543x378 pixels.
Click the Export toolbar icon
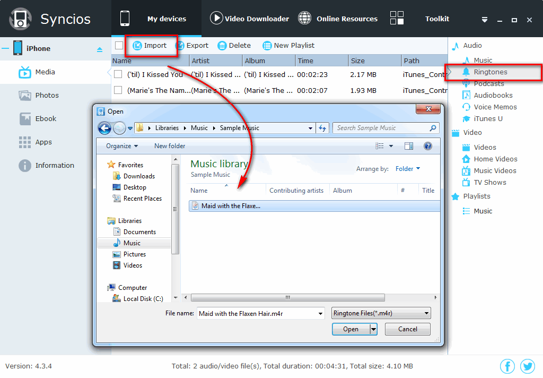pos(180,46)
